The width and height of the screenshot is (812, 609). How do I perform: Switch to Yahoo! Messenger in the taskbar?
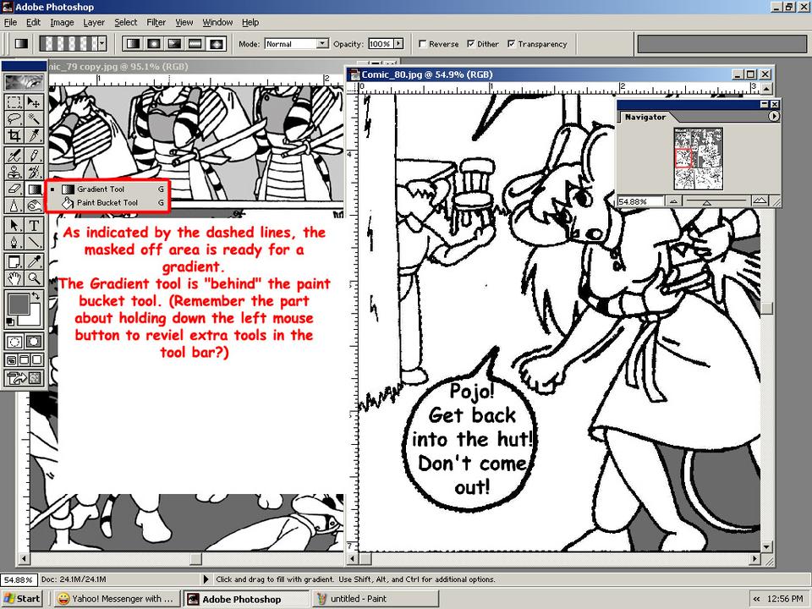tap(117, 599)
